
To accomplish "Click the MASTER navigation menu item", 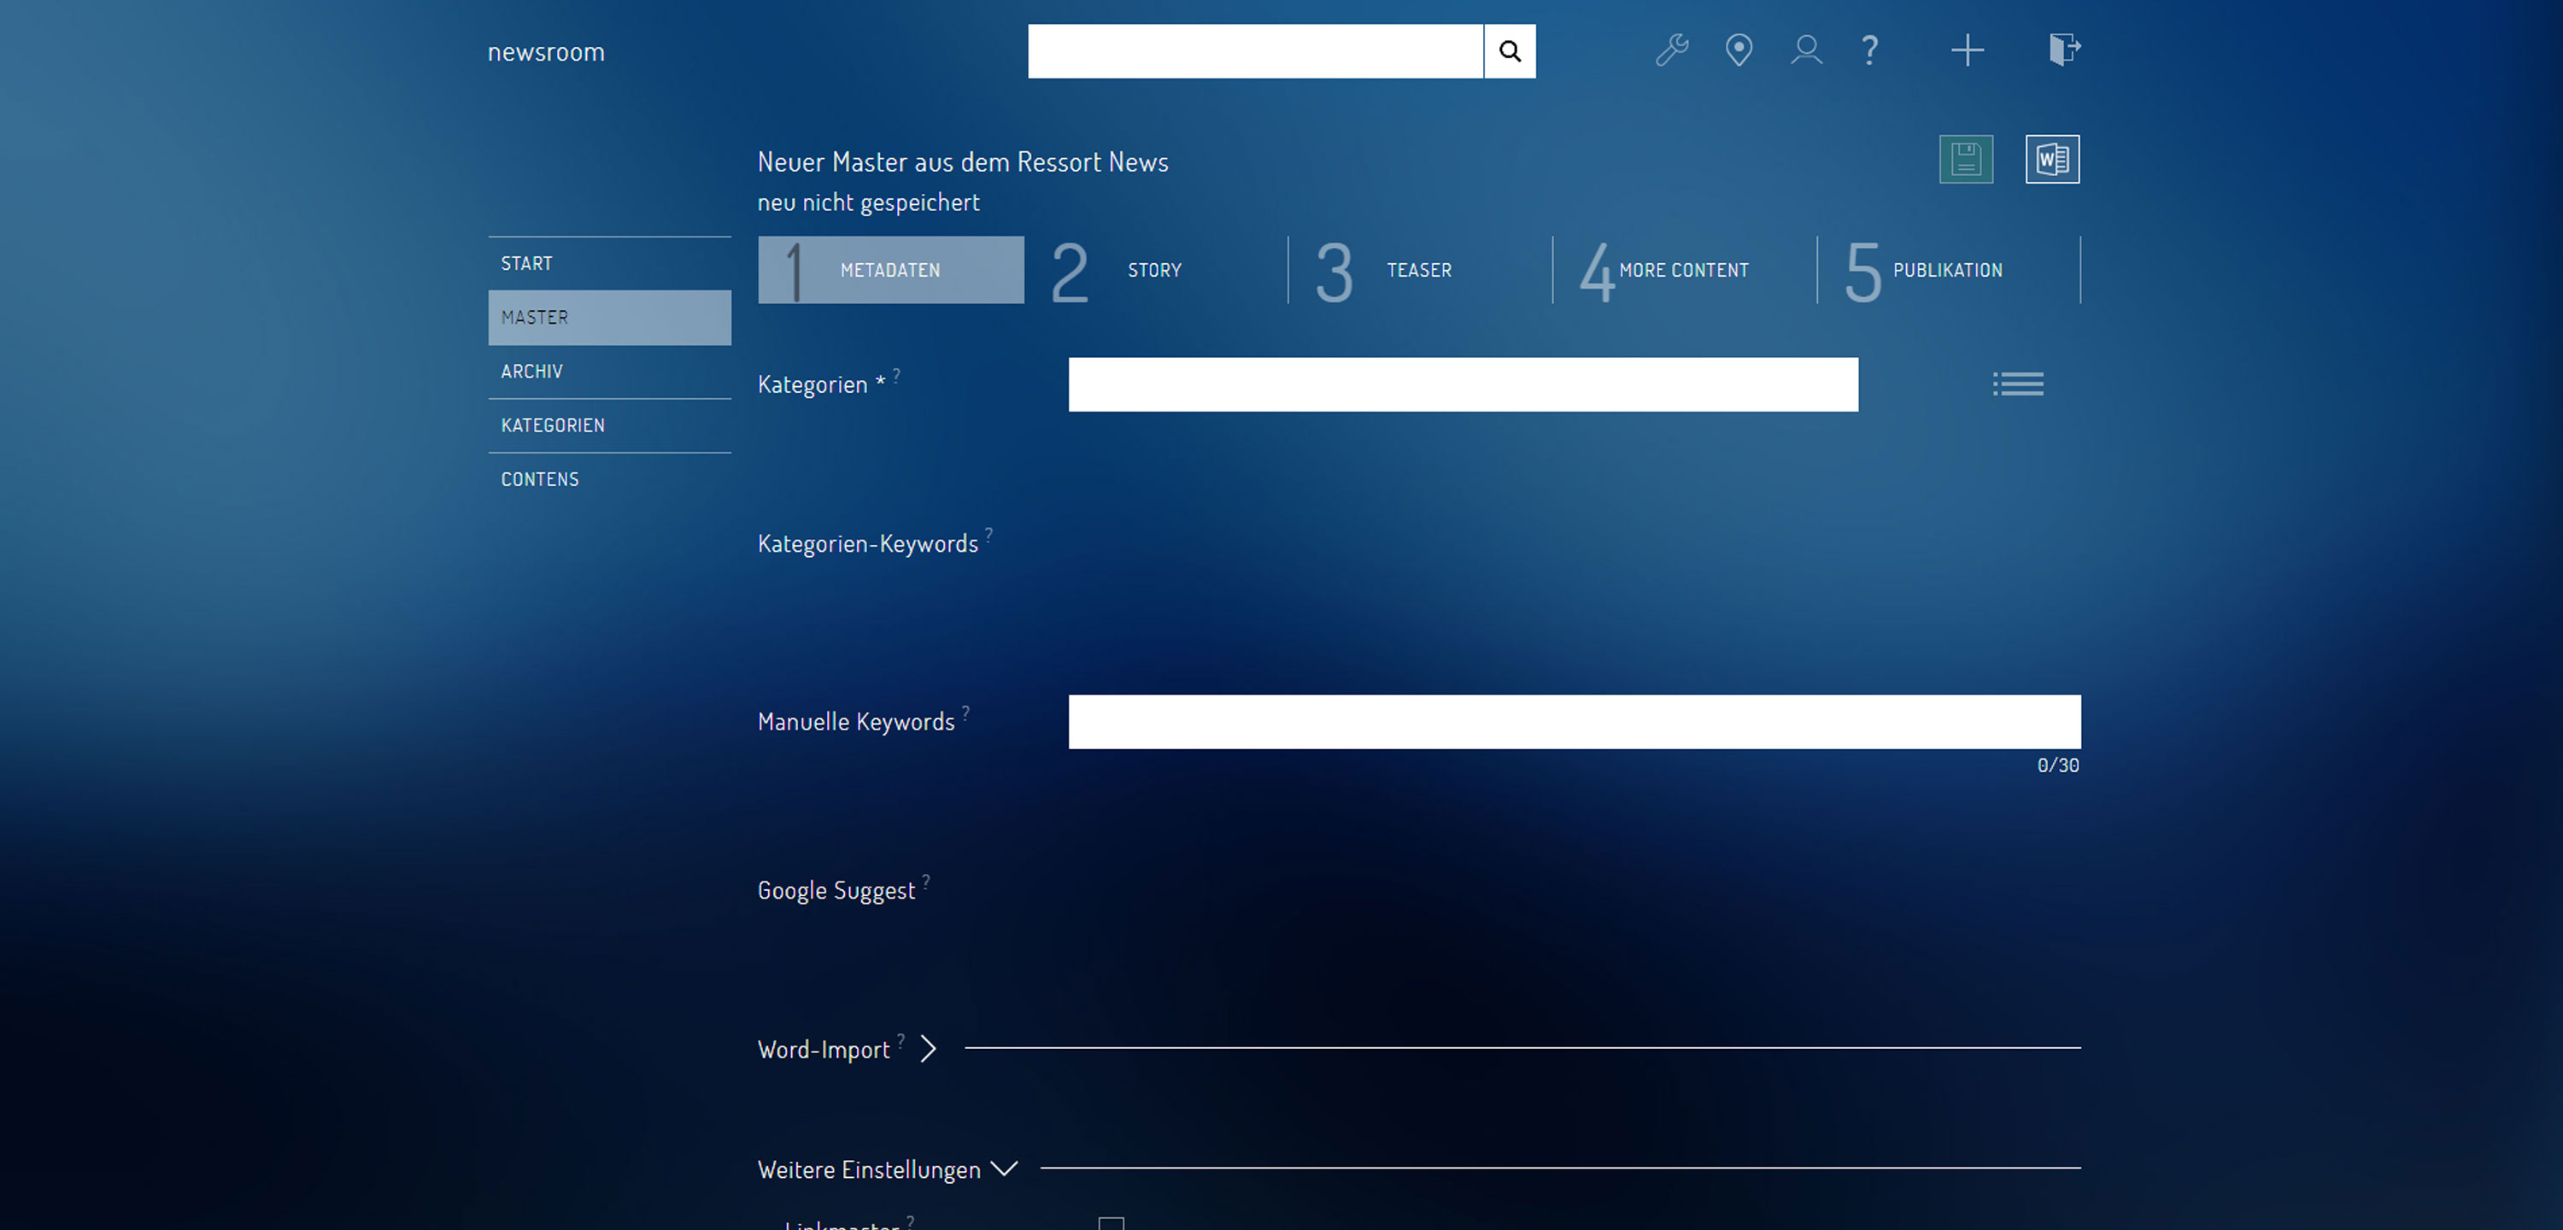I will 610,317.
